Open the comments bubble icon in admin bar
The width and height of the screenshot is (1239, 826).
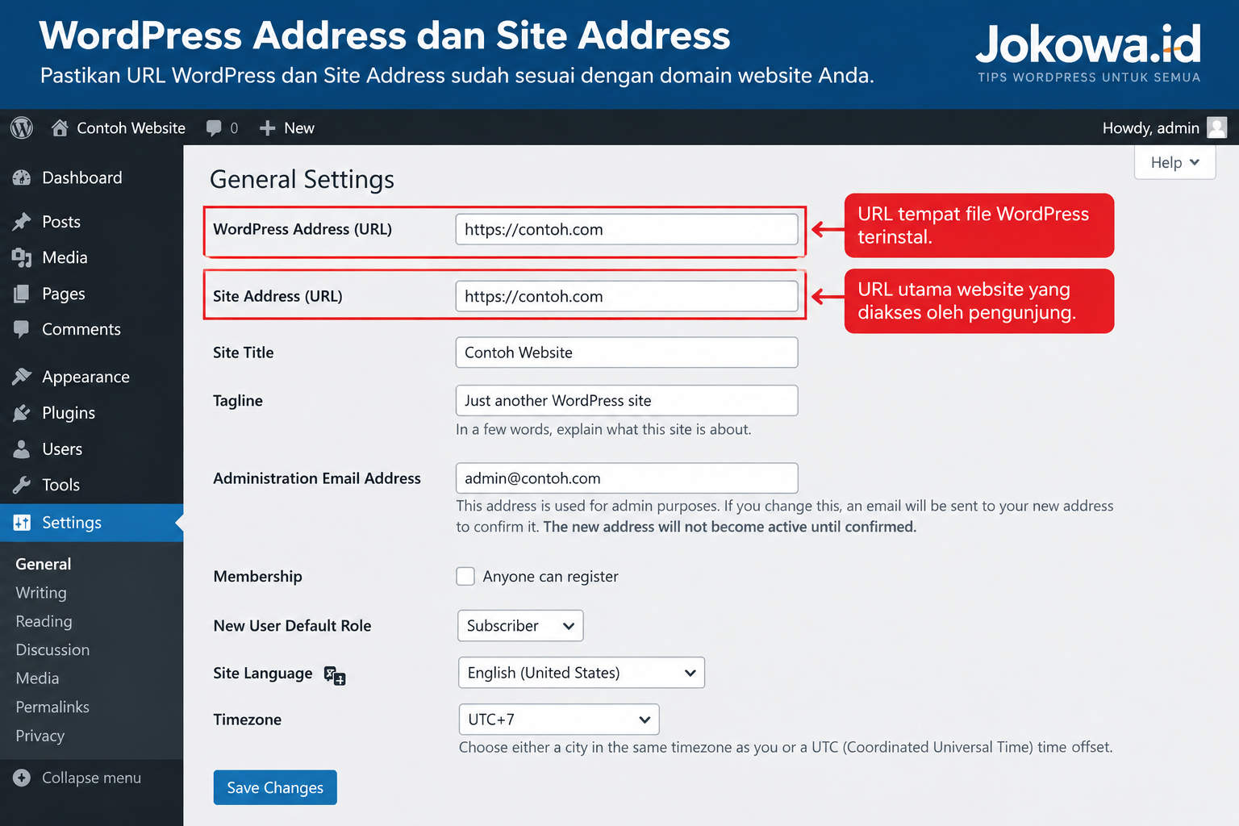coord(214,128)
